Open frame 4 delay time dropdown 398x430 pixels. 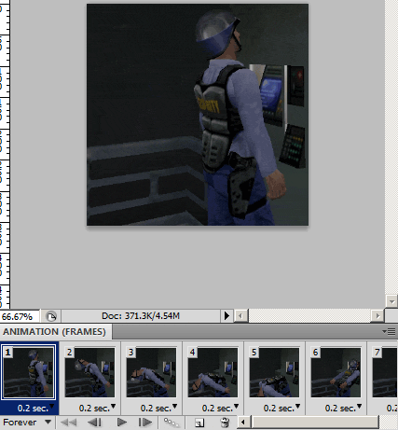point(220,408)
